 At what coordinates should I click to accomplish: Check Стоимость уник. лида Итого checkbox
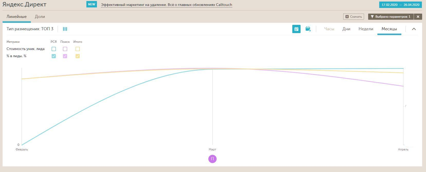click(78, 49)
